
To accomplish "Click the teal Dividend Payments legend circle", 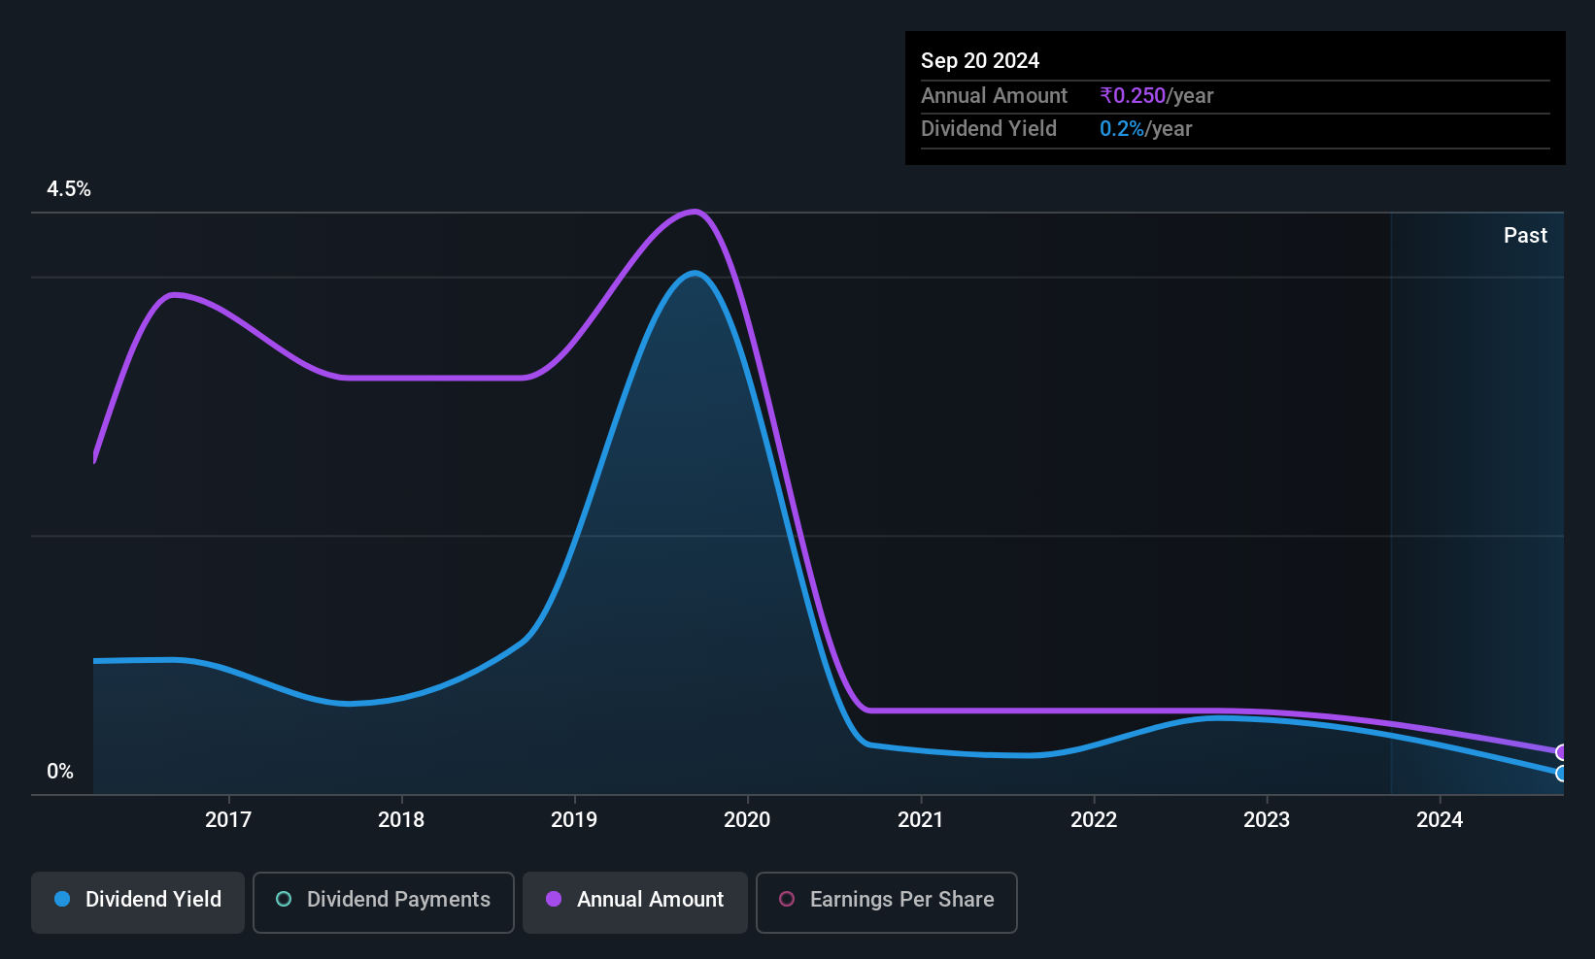I will (x=284, y=899).
